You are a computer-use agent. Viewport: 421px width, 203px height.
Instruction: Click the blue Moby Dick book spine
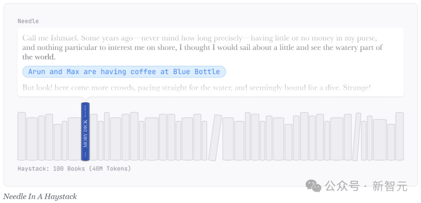(85, 132)
